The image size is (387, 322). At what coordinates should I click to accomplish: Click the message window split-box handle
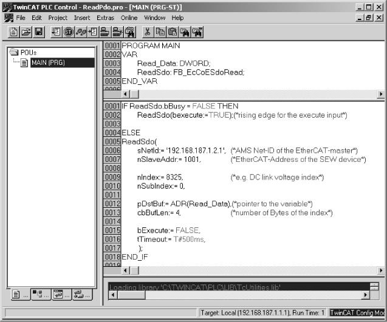coord(374,286)
